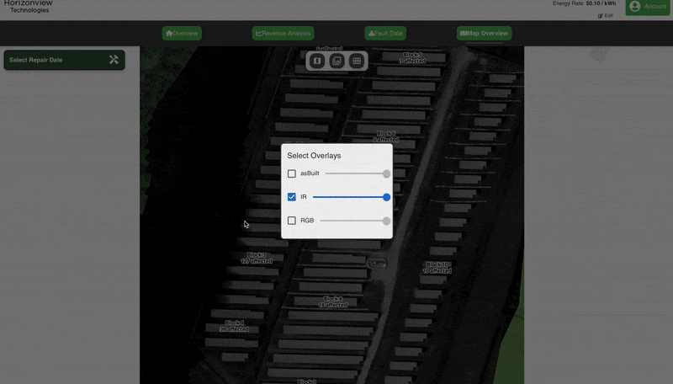The width and height of the screenshot is (673, 384).
Task: Click the Block 5 marker on map
Action: coord(412,58)
